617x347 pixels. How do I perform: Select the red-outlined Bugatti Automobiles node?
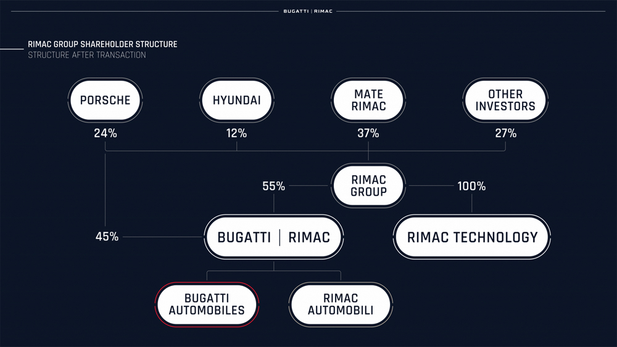[x=207, y=304]
